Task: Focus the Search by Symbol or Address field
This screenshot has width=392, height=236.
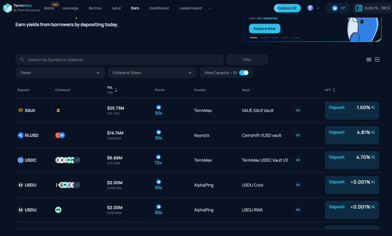Action: click(120, 60)
